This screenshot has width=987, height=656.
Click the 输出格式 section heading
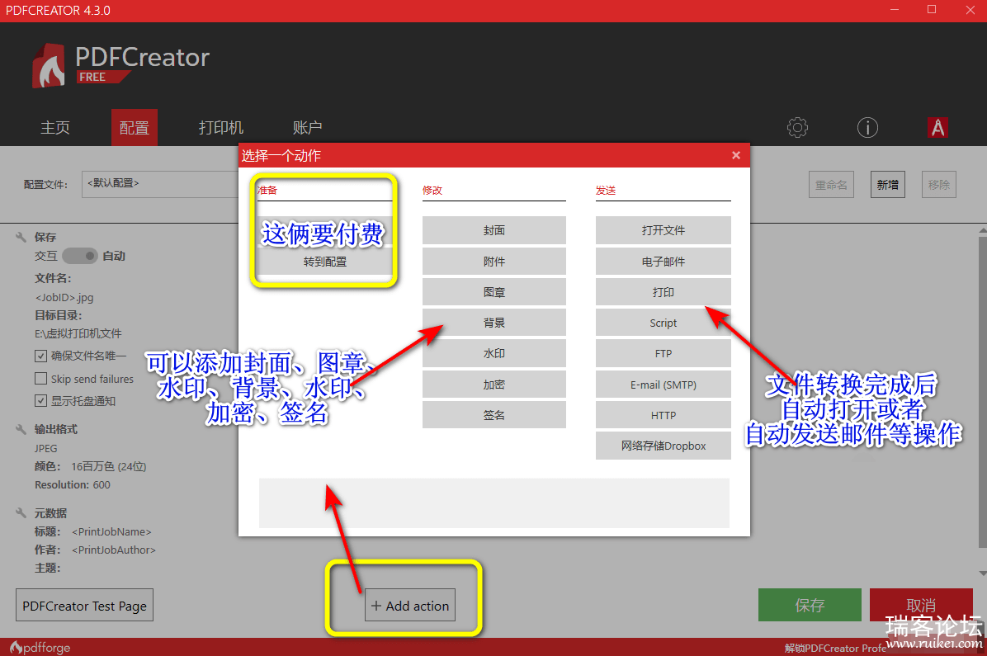56,429
